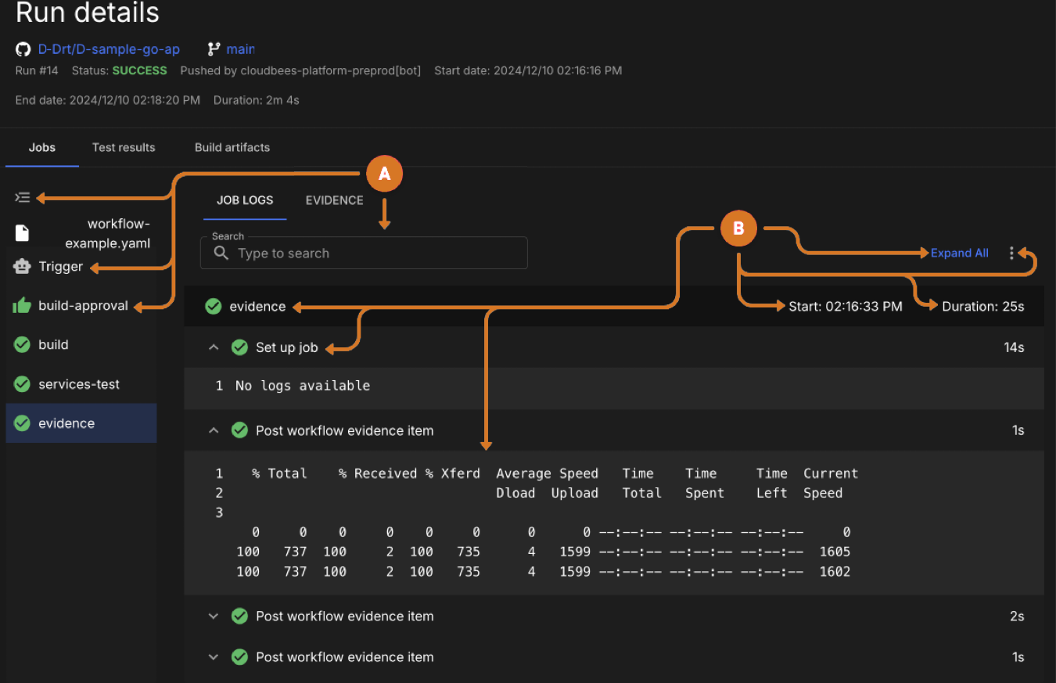Click the Expand All link
Image resolution: width=1056 pixels, height=683 pixels.
point(959,253)
